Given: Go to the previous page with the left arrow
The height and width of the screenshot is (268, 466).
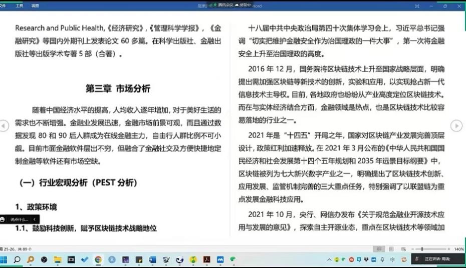Looking at the screenshot, I should tap(4, 126).
